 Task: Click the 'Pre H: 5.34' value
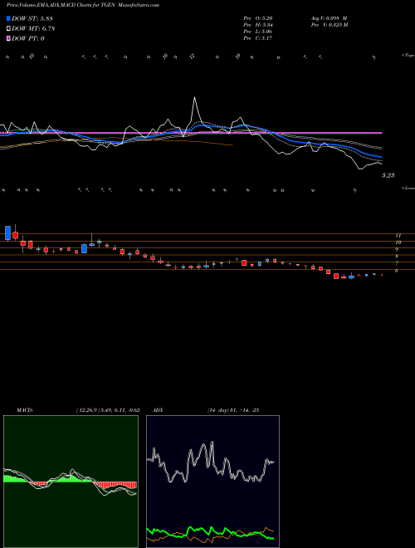258,25
